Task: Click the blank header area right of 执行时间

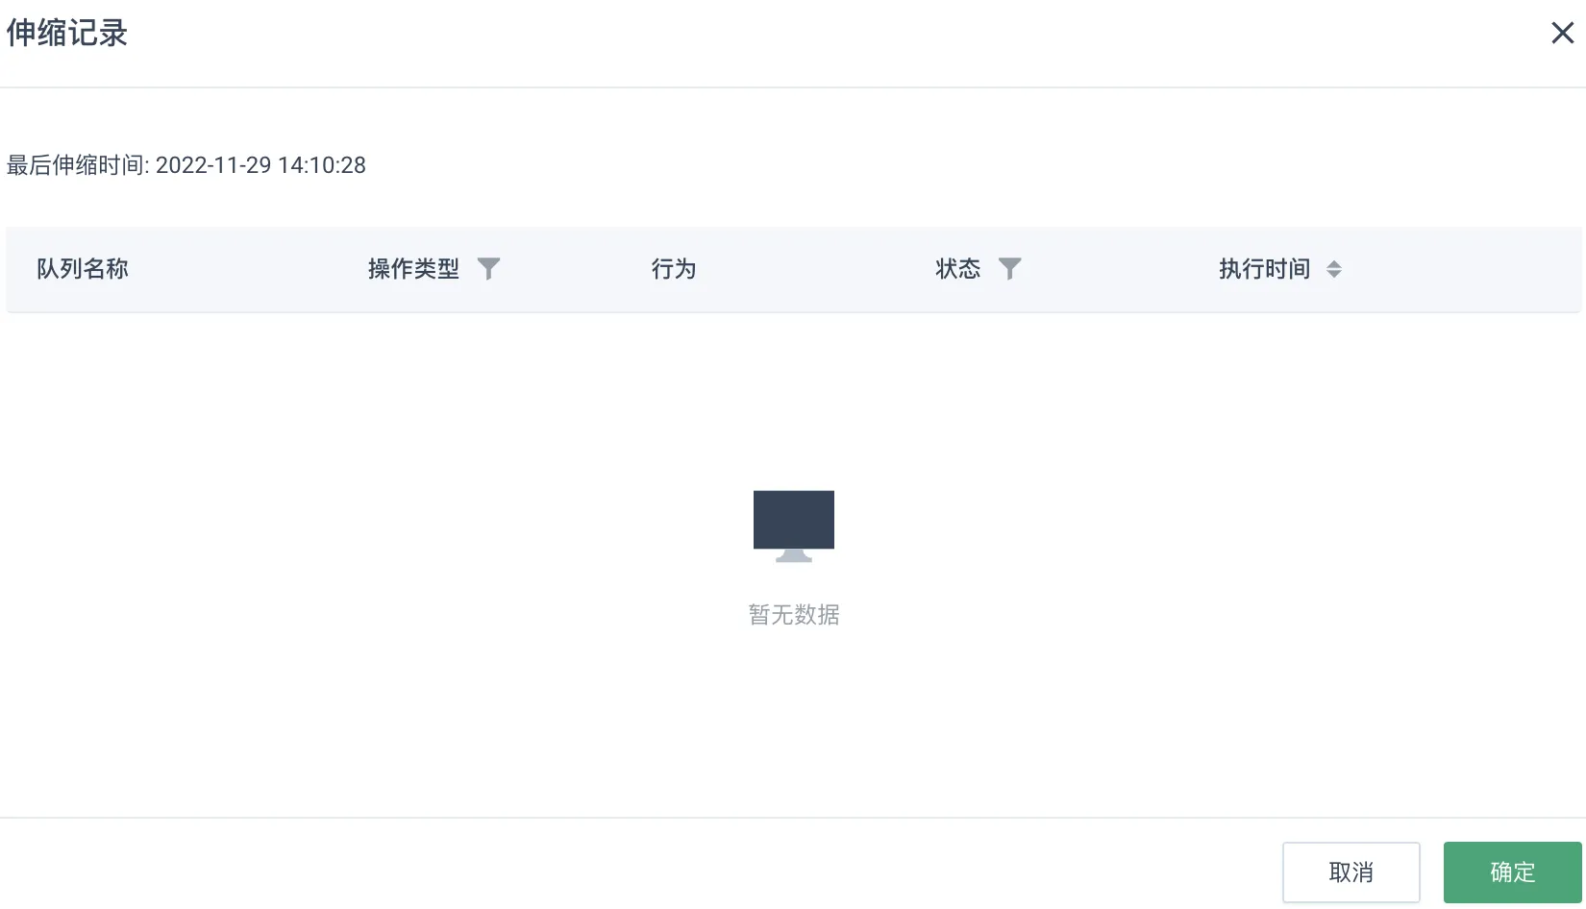Action: coord(1461,269)
